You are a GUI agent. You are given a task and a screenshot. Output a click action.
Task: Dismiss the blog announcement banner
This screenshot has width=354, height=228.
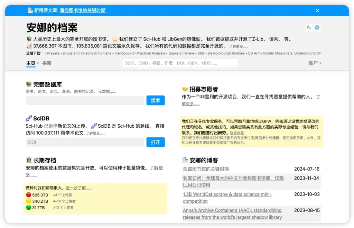[317, 10]
